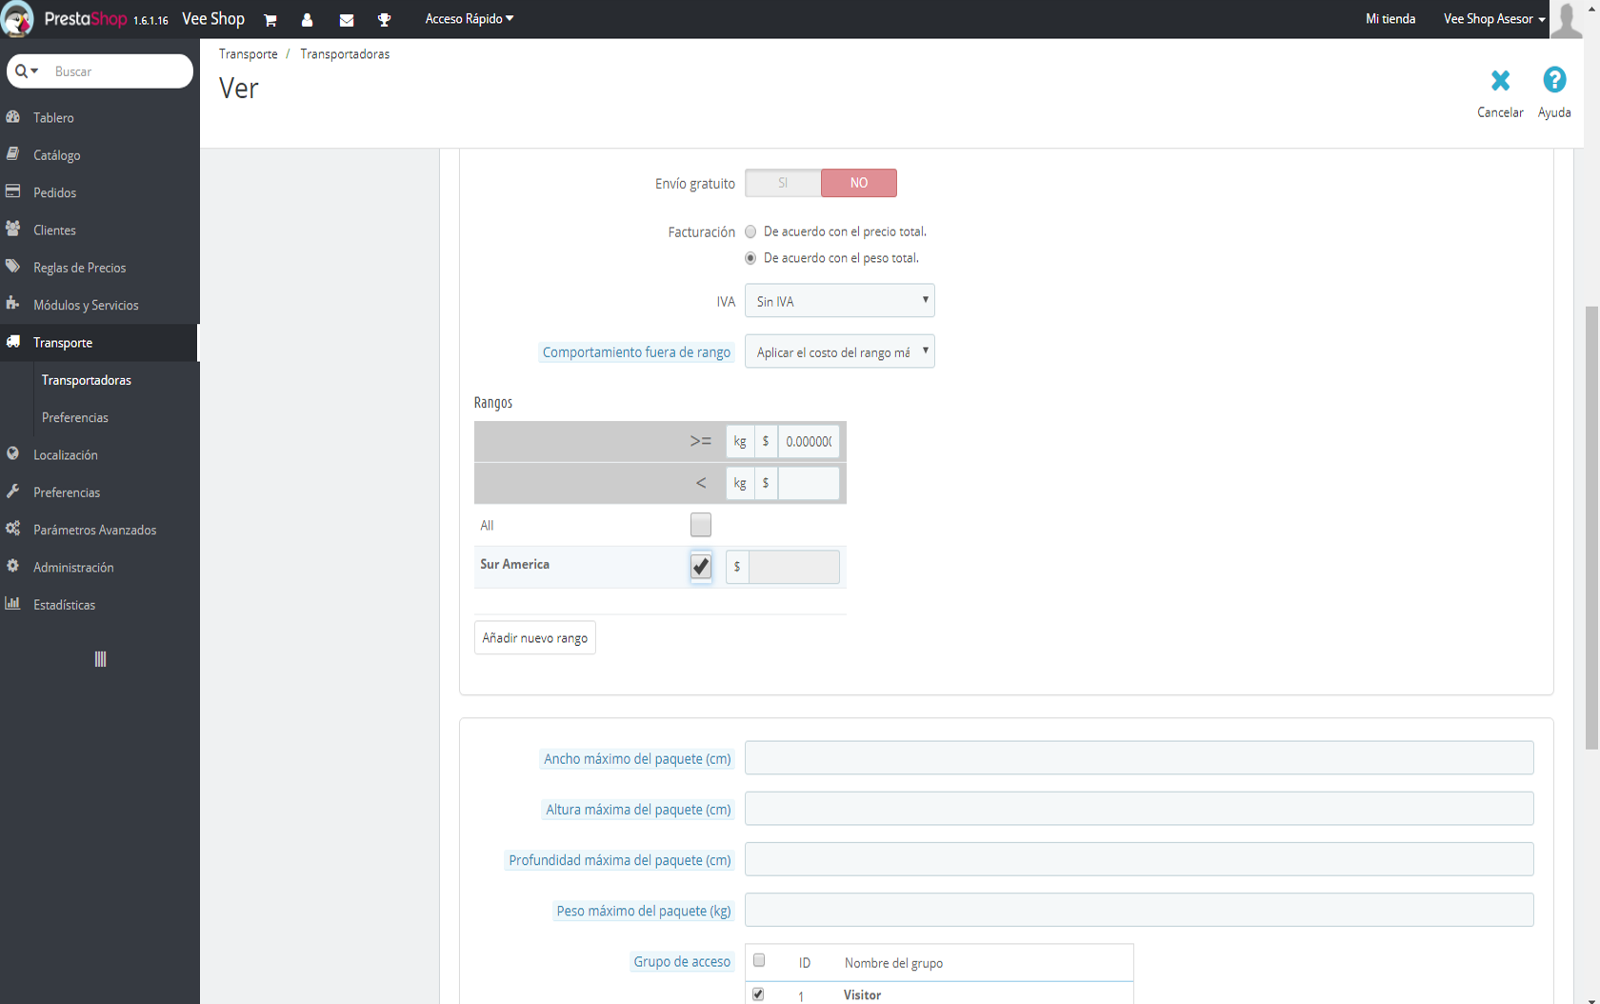
Task: Click the Nombre del grupo column header
Action: pyautogui.click(x=893, y=963)
